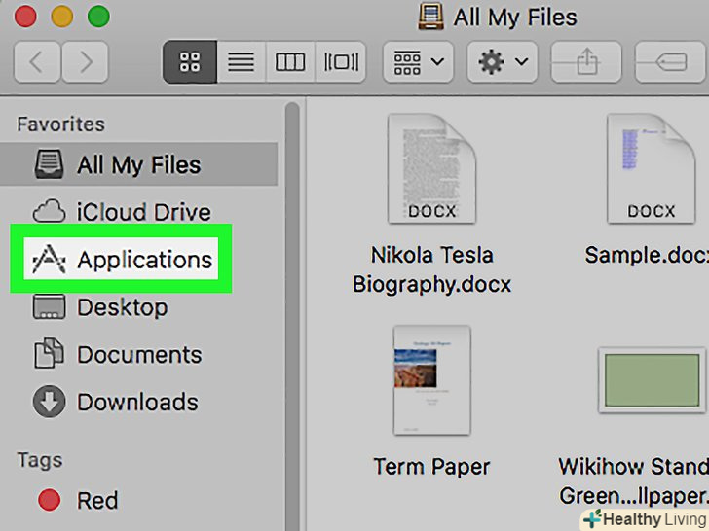The width and height of the screenshot is (709, 531).
Task: Click the Desktop sidebar icon
Action: 49,308
